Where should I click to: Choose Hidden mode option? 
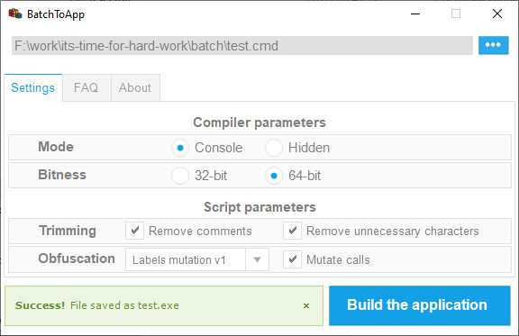(x=274, y=148)
